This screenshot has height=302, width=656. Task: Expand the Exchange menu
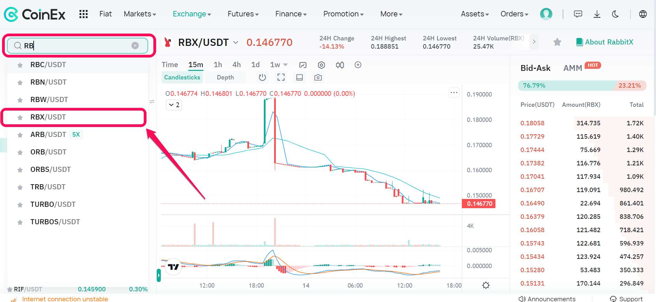192,14
